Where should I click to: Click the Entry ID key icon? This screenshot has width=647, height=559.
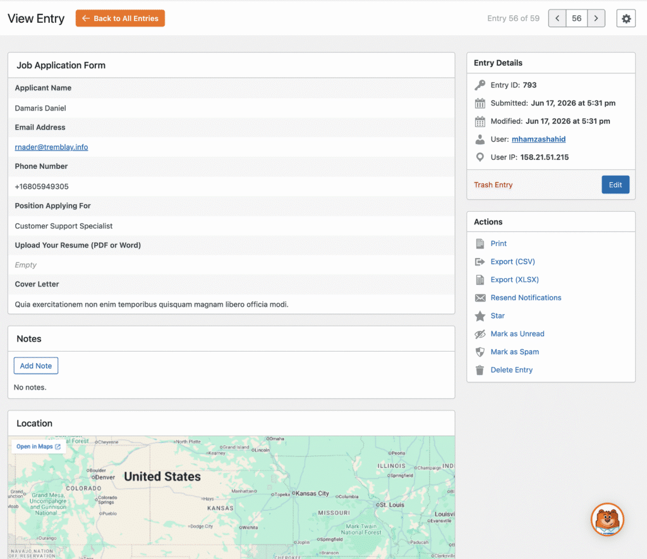pos(480,85)
